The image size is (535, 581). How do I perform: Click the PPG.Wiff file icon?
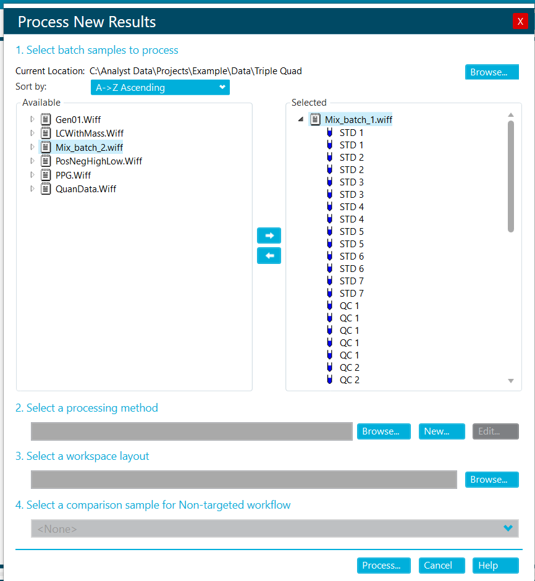pos(46,175)
